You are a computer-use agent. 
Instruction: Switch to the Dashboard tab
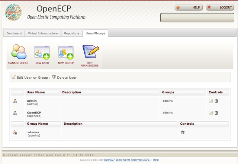tap(14, 33)
